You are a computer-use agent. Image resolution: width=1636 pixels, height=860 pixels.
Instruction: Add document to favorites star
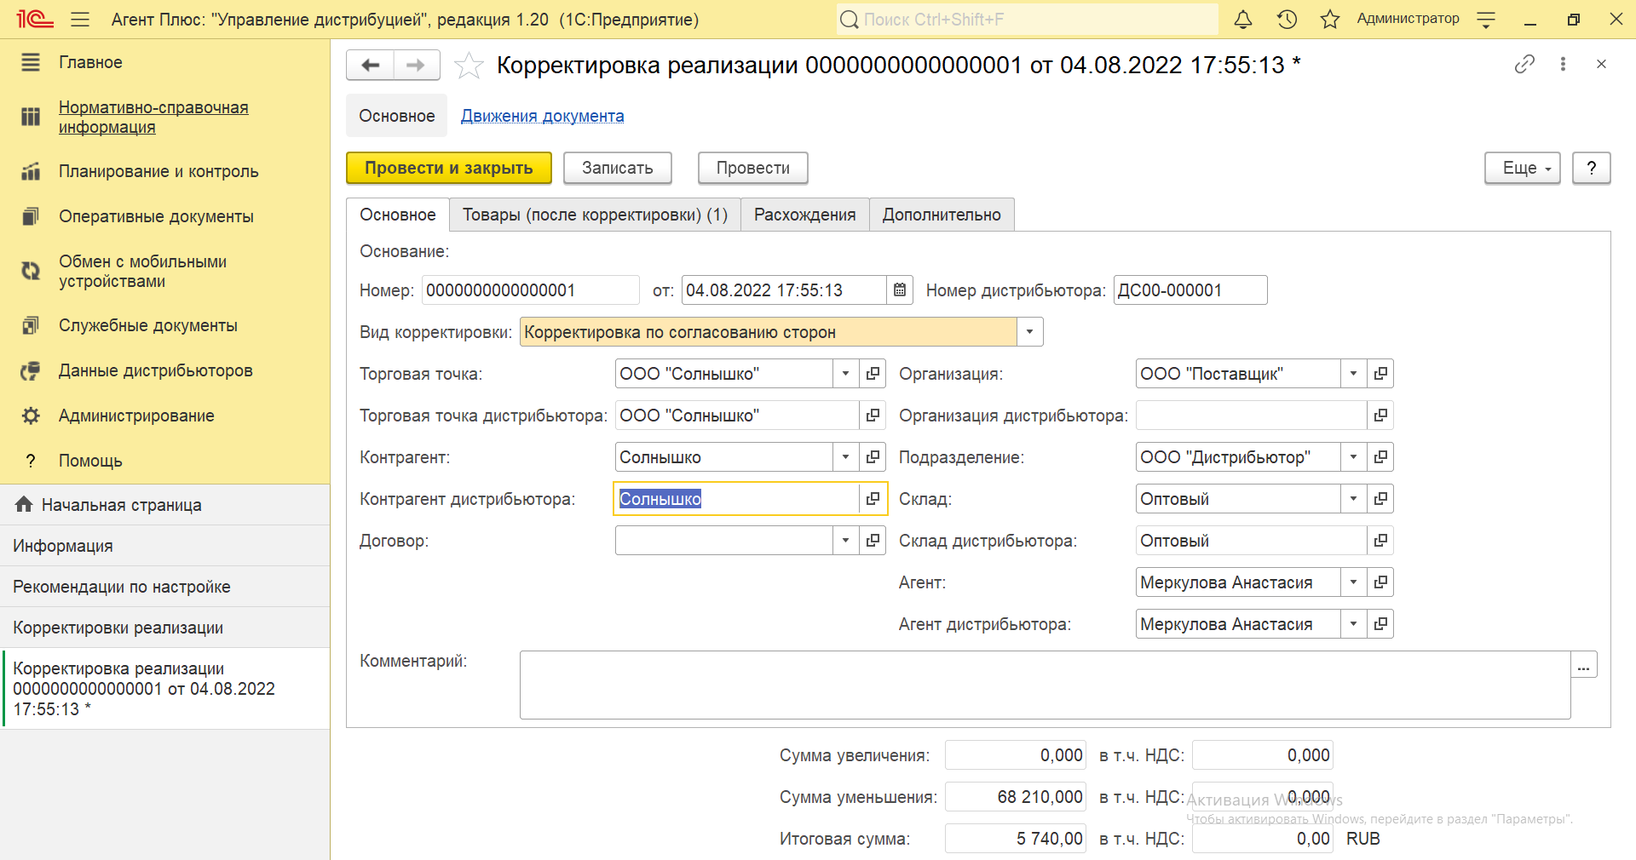tap(469, 65)
